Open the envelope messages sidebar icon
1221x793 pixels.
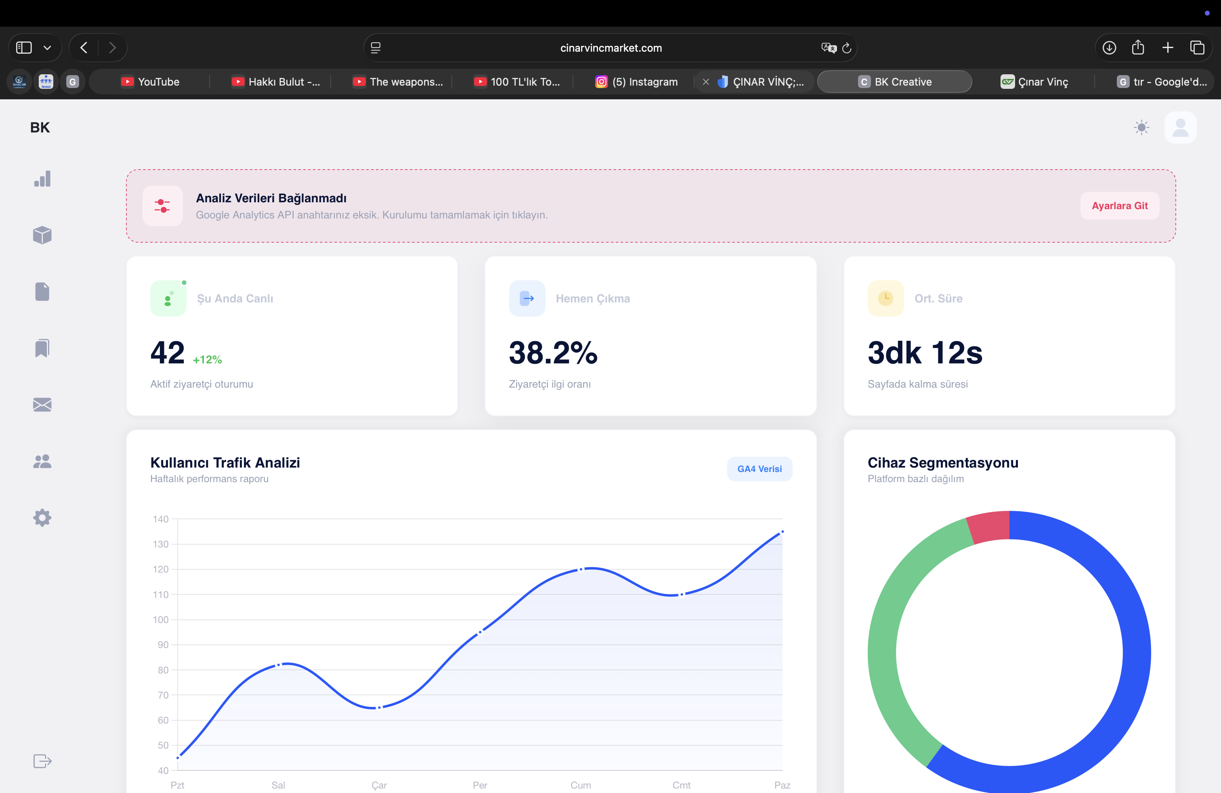tap(42, 405)
